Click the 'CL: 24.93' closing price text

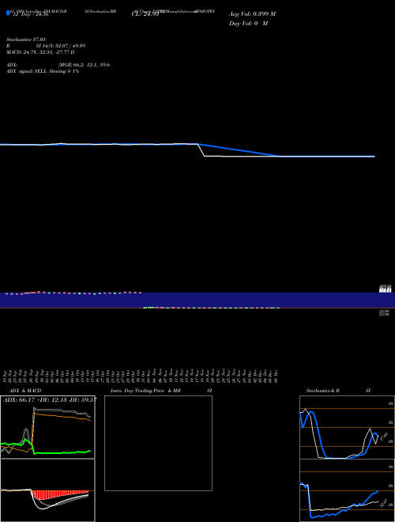(145, 14)
